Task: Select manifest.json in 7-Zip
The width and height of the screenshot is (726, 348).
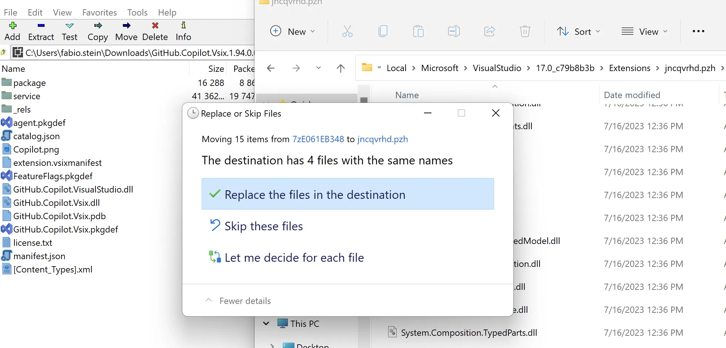Action: tap(33, 256)
